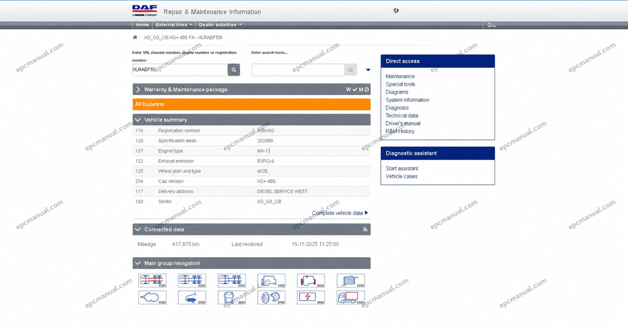Image resolution: width=628 pixels, height=328 pixels.
Task: Select Engine type value MX-13
Action: coord(263,151)
